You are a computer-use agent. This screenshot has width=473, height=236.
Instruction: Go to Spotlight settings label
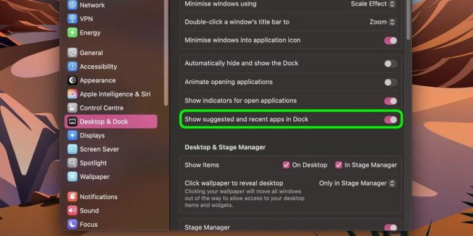click(x=93, y=163)
